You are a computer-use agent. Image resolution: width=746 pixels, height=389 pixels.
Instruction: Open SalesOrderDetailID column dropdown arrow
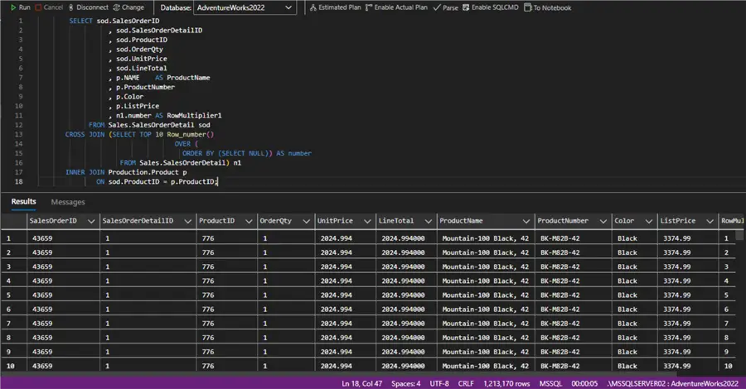click(x=187, y=221)
